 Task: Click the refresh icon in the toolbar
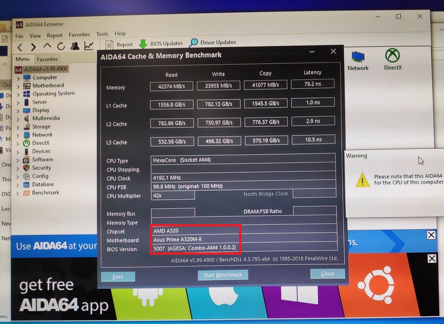tap(60, 46)
